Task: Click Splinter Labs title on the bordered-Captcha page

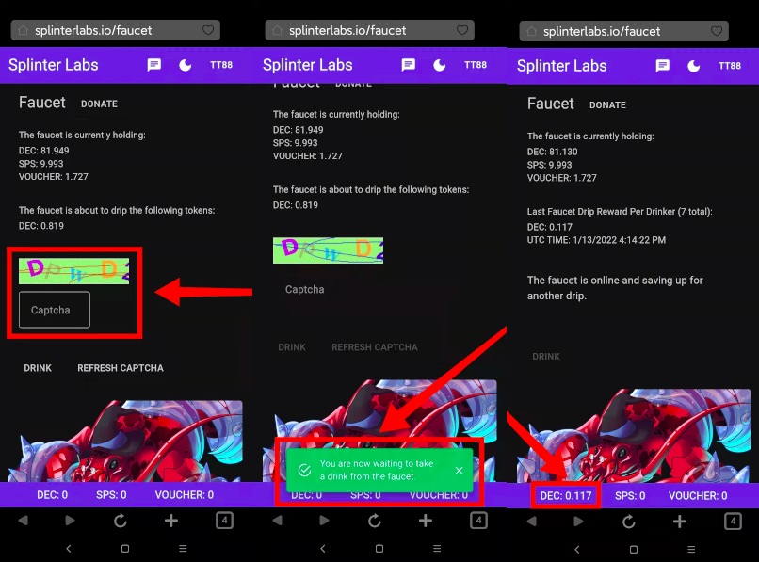Action: click(54, 65)
